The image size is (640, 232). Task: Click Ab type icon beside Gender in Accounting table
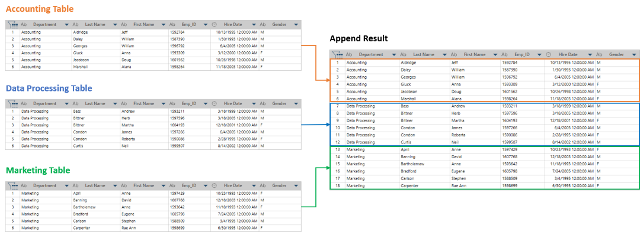pos(263,24)
